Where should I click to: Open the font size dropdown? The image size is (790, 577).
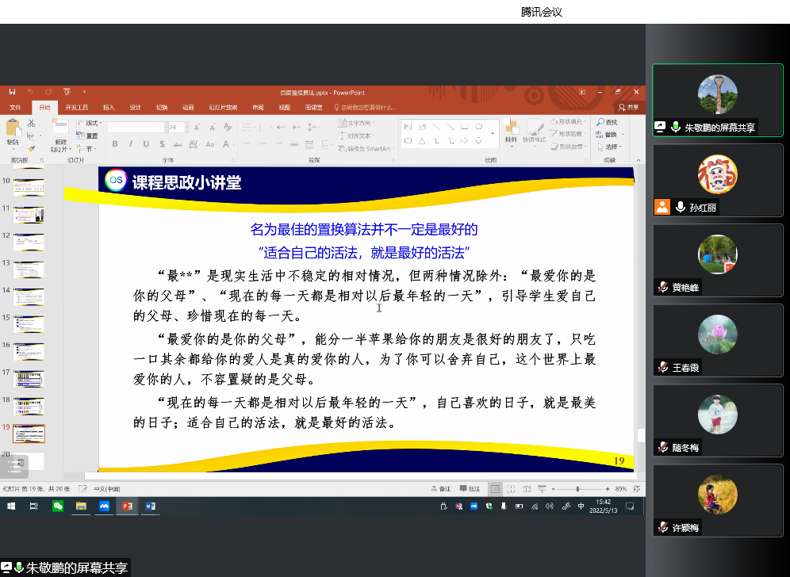click(x=185, y=127)
